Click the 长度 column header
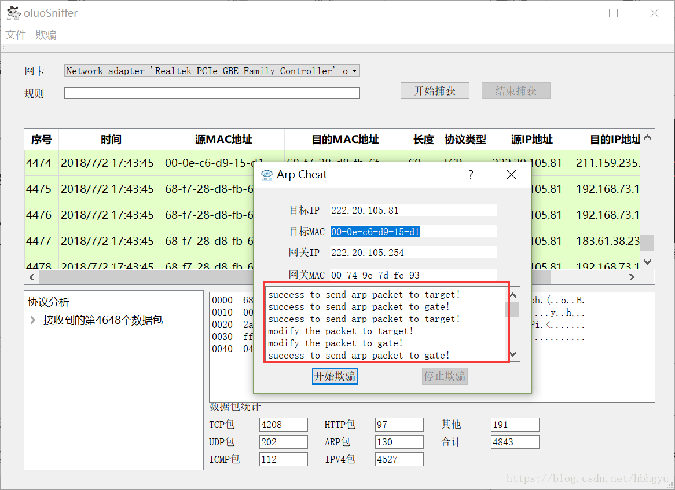 click(424, 140)
